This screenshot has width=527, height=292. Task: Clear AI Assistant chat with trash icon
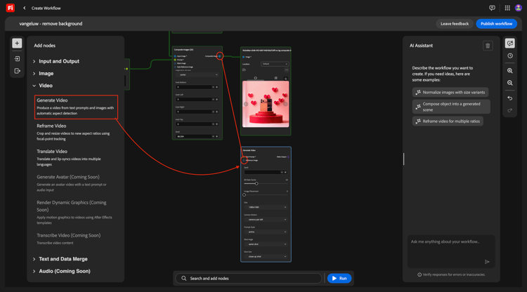488,46
